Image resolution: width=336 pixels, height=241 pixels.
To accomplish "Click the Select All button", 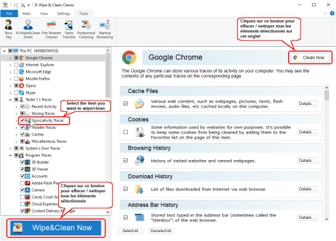I will 130,231.
